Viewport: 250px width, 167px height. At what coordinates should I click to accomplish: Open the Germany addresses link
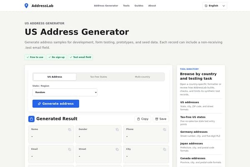pos(201,134)
